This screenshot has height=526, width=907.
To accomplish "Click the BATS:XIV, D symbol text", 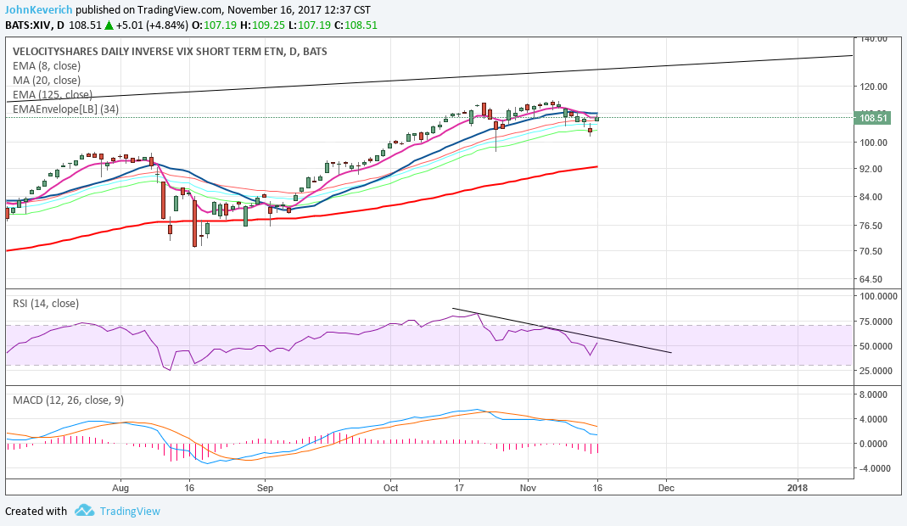I will click(x=35, y=25).
